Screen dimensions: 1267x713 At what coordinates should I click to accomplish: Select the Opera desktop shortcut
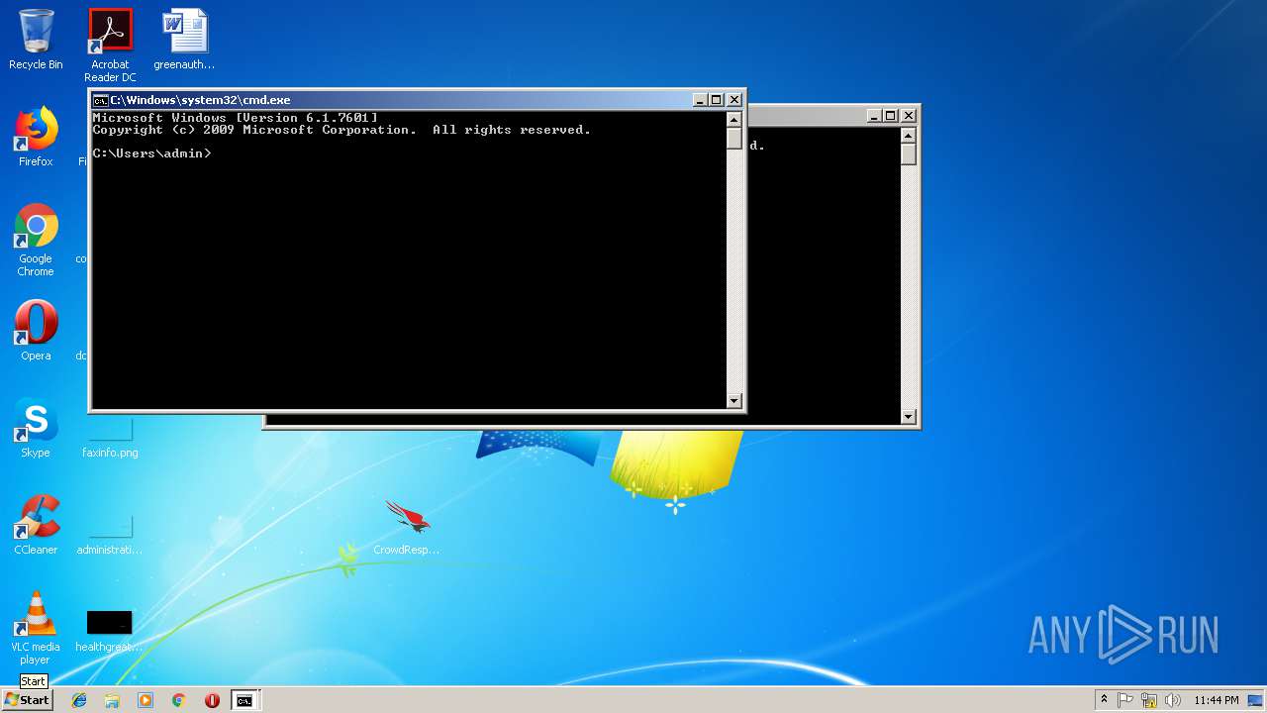coord(36,331)
